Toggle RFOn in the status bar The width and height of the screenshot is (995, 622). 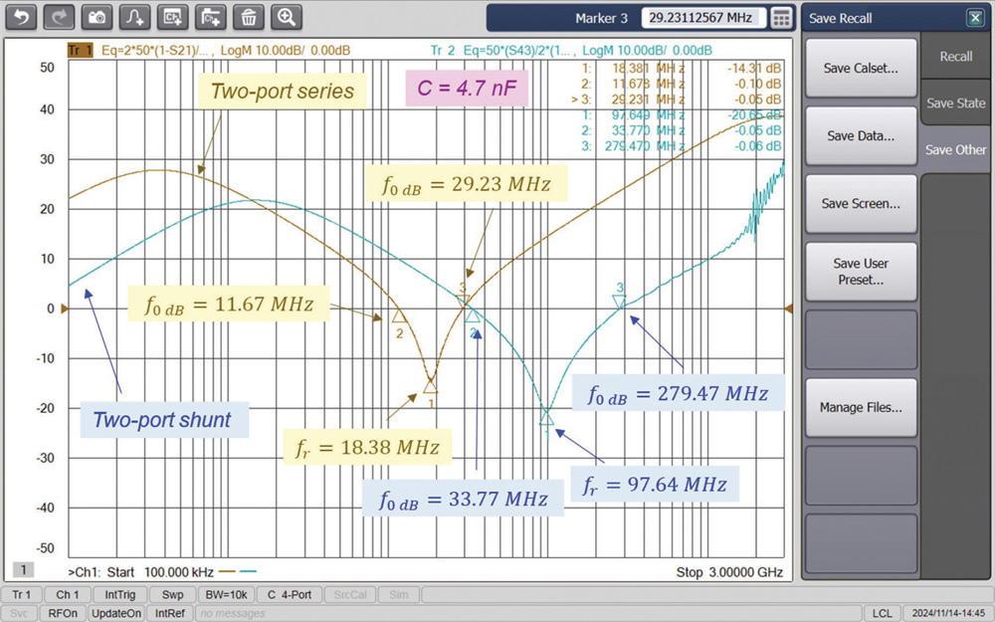(62, 613)
